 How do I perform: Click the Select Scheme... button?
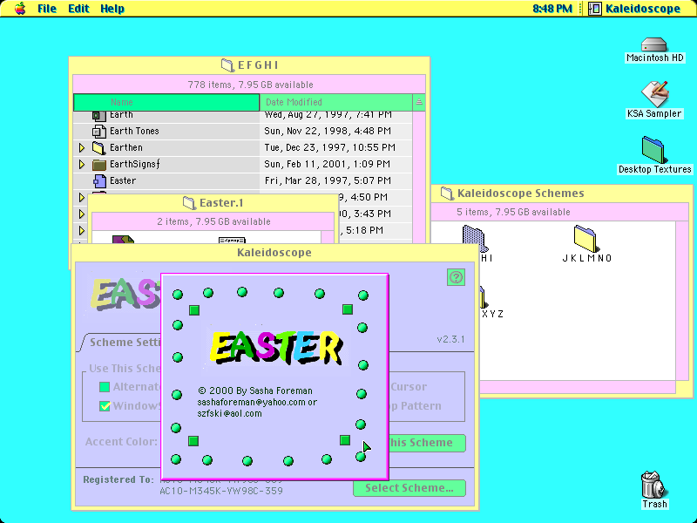[x=409, y=488]
